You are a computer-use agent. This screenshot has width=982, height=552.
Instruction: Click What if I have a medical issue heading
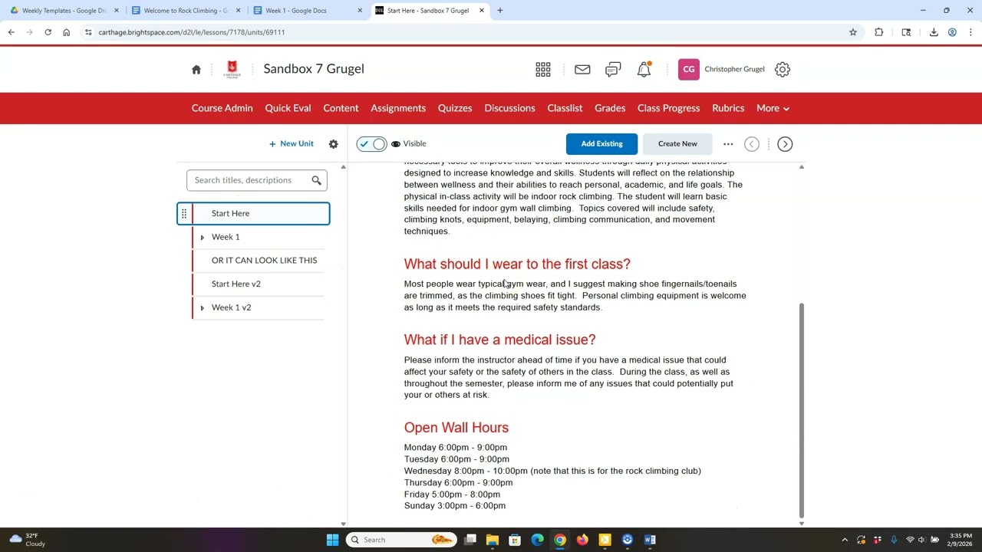pyautogui.click(x=499, y=340)
